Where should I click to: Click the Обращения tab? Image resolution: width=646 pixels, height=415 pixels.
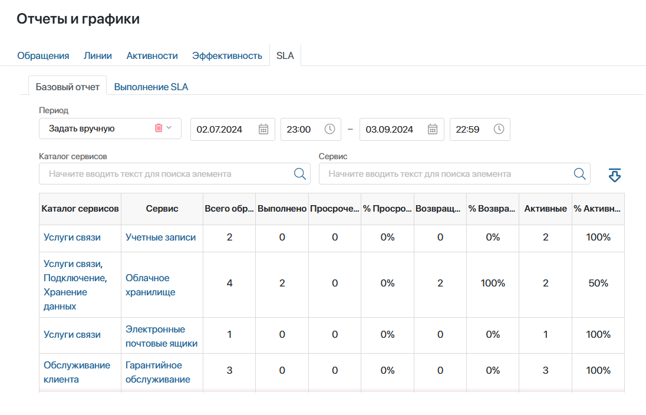tap(43, 55)
